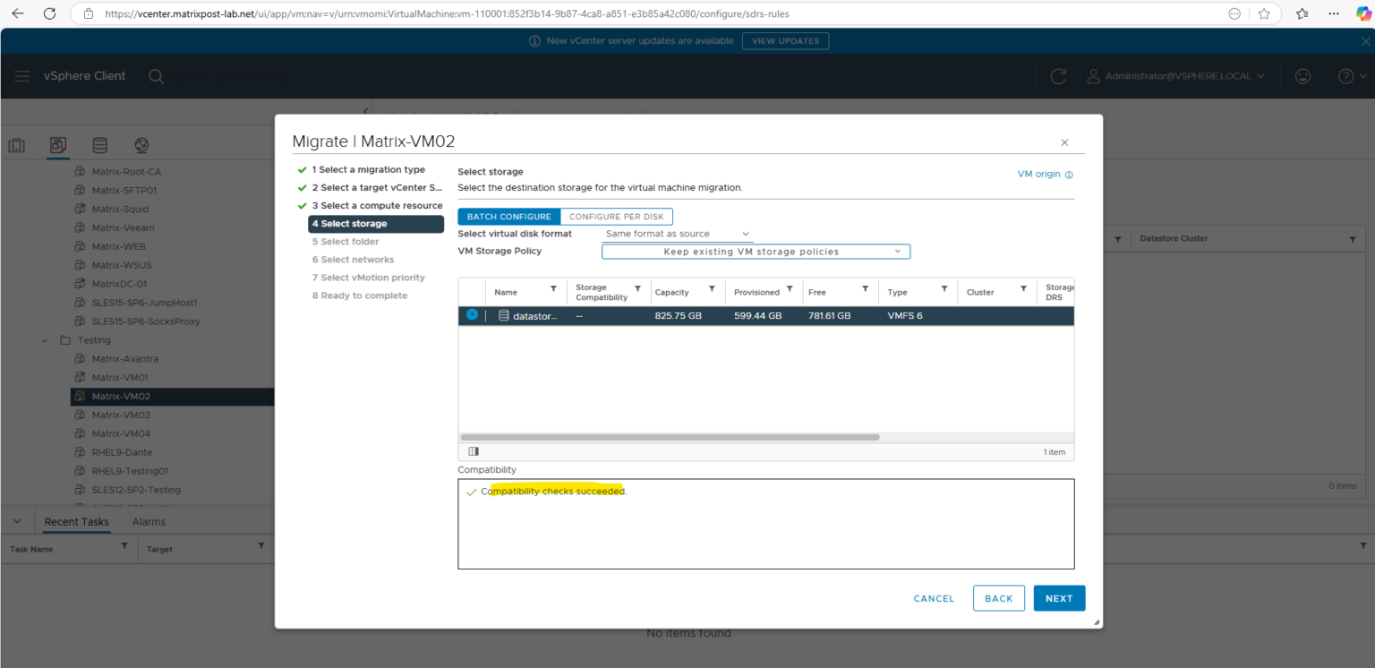The height and width of the screenshot is (668, 1375).
Task: Toggle the hamburger navigation menu
Action: [21, 75]
